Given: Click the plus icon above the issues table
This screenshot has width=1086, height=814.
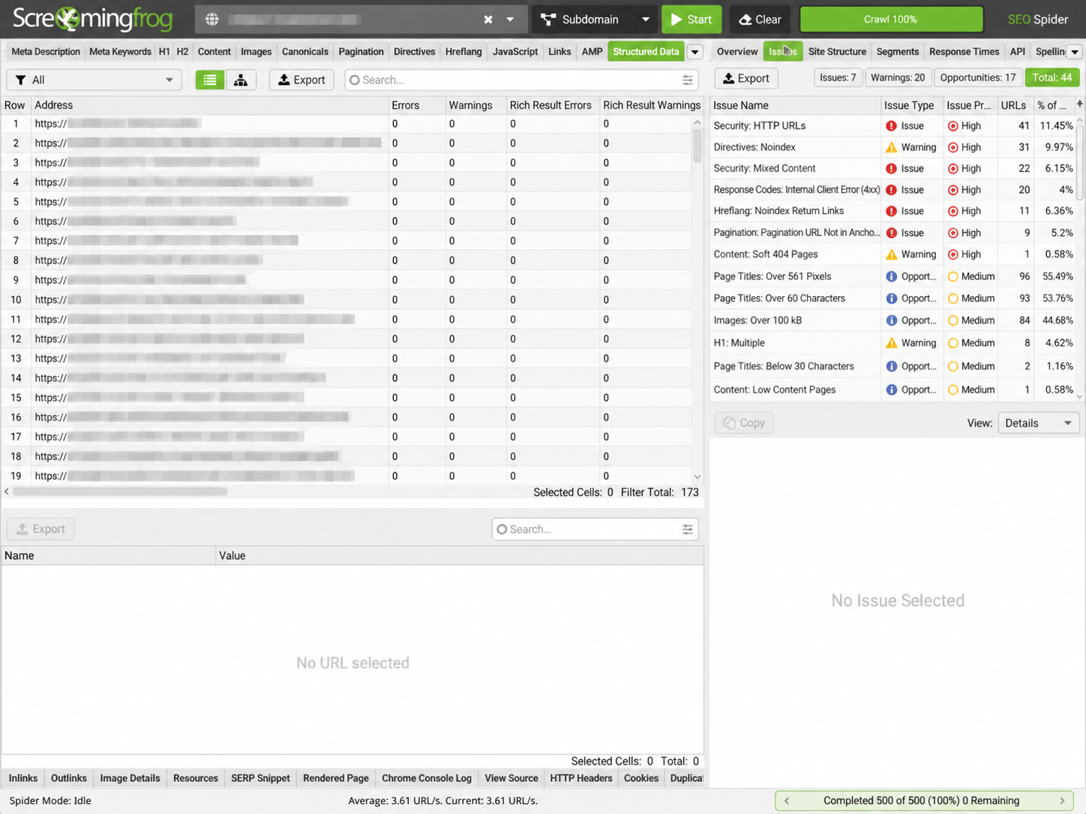Looking at the screenshot, I should coord(1080,103).
